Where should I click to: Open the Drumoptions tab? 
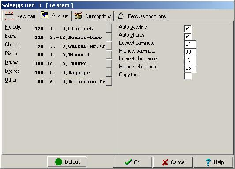[93, 16]
